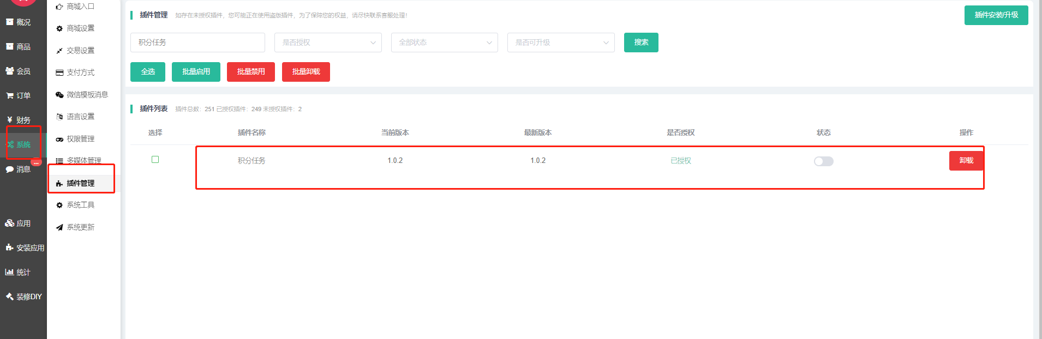
Task: Click the 会员 members sidebar icon
Action: click(x=9, y=71)
